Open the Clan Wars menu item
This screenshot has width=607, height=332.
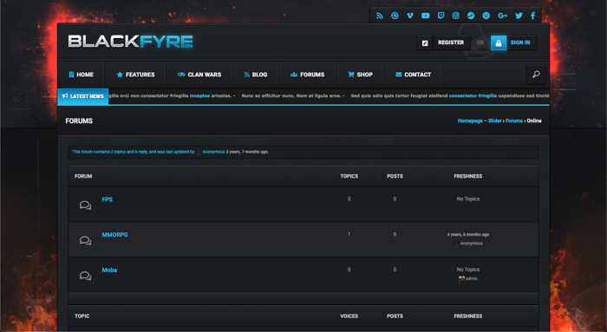[x=199, y=75]
